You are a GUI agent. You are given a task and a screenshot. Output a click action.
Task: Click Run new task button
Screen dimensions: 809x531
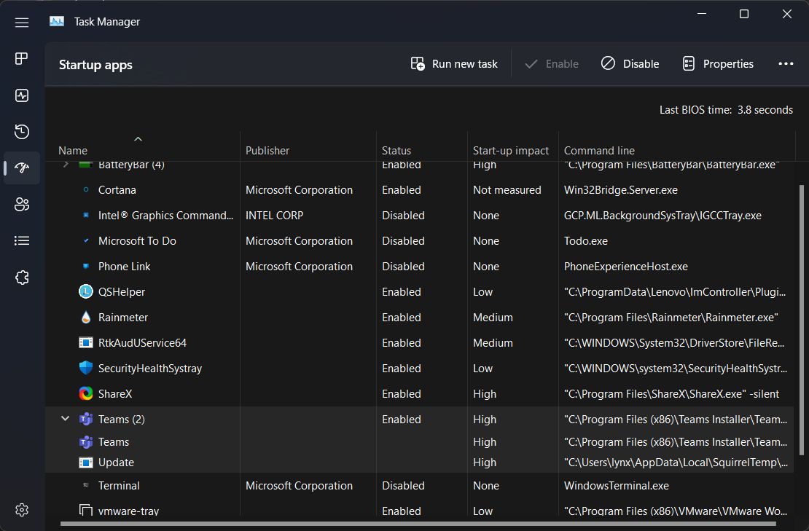[x=454, y=64]
